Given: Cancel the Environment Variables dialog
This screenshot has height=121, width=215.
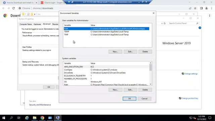Looking at the screenshot, I should (x=144, y=98).
